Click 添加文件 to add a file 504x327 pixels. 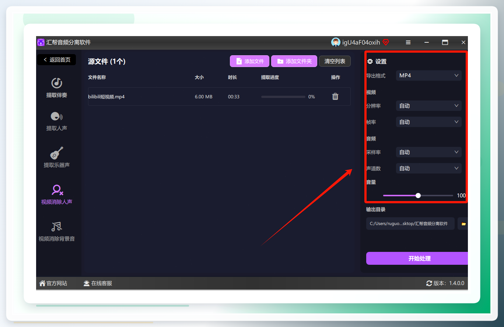249,61
